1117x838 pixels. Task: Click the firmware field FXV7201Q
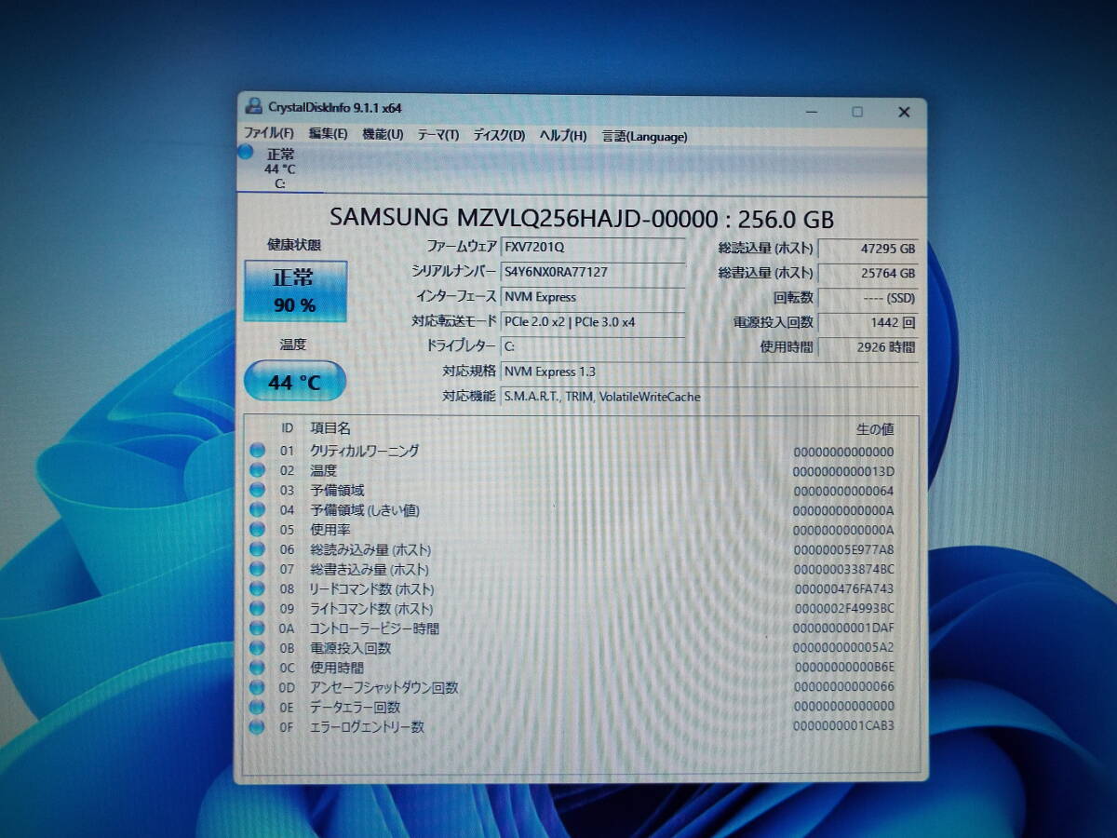click(593, 249)
